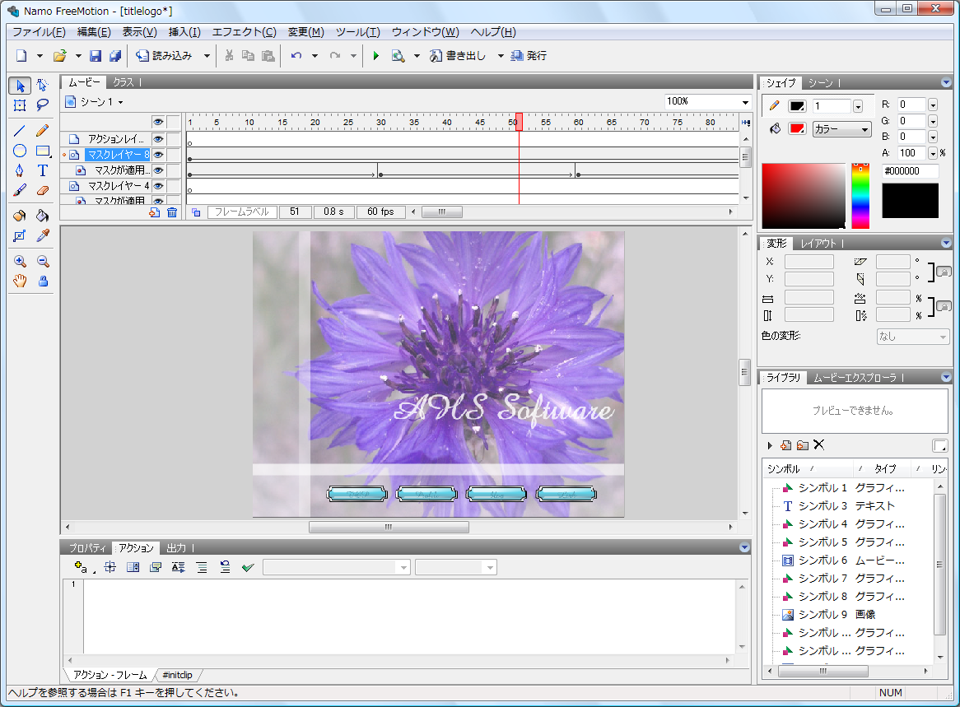
Task: Pick the line drawing tool
Action: tap(21, 130)
